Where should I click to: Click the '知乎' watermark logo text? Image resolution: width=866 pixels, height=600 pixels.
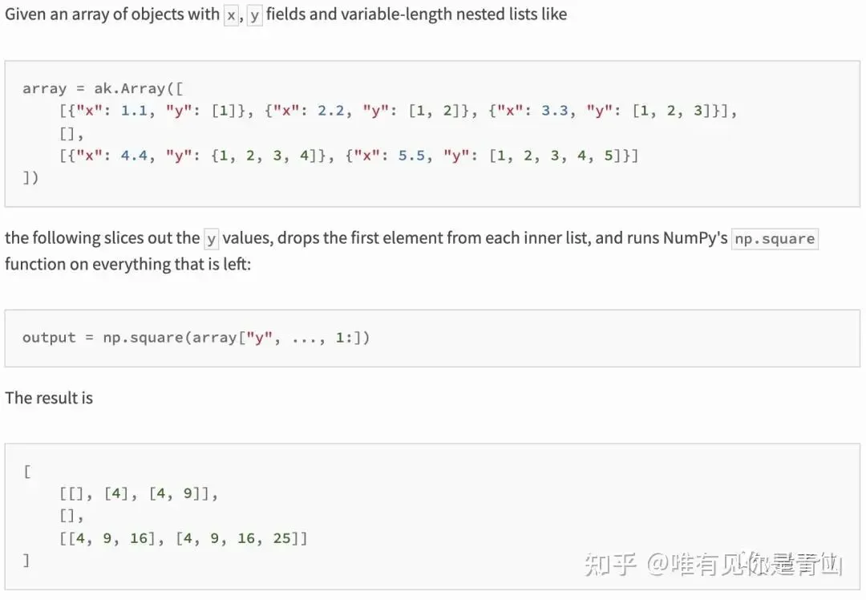[611, 565]
